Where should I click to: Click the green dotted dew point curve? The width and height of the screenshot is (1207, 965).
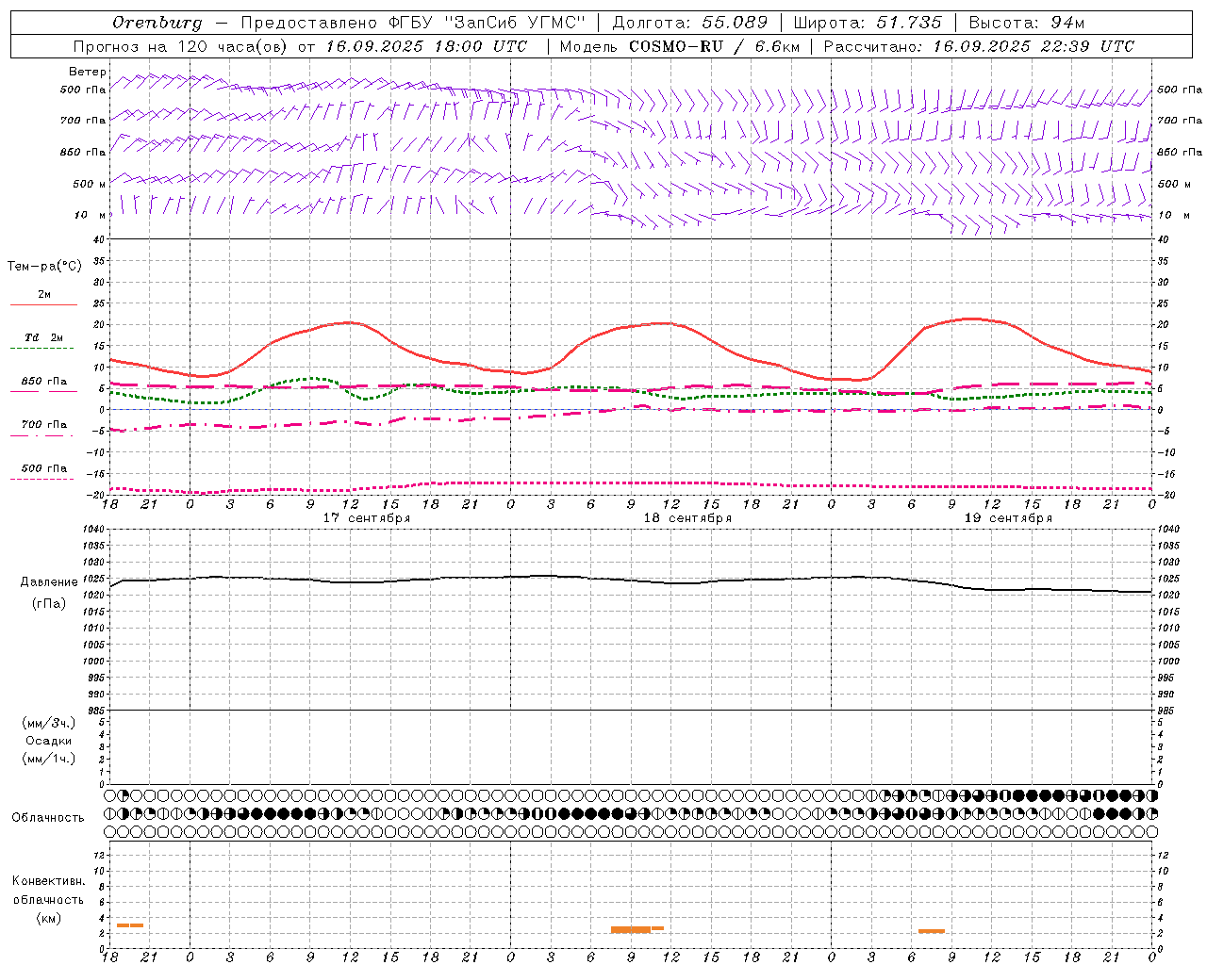click(311, 379)
